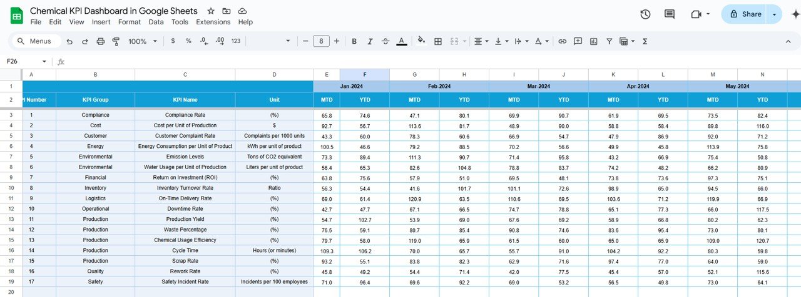Click the document title text
The image size is (801, 297).
pos(114,11)
